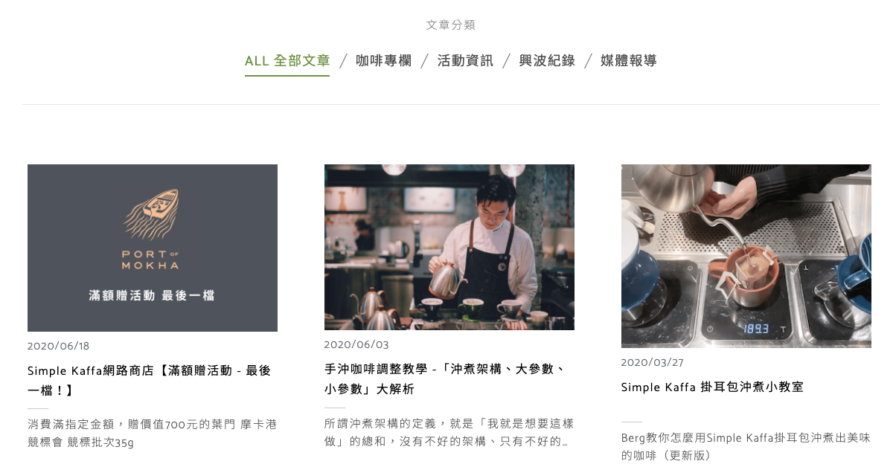Select the ALL 全部文章 category tab
Image resolution: width=896 pixels, height=470 pixels.
pyautogui.click(x=287, y=61)
